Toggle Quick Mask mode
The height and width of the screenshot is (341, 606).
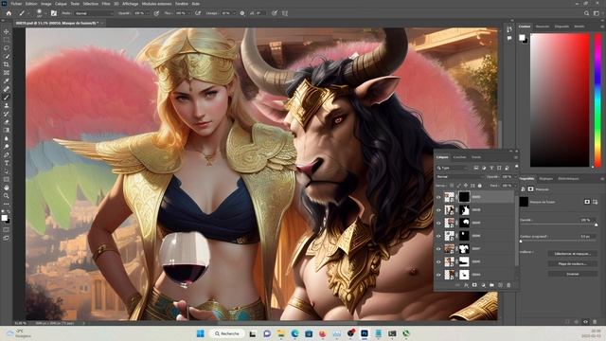point(7,229)
